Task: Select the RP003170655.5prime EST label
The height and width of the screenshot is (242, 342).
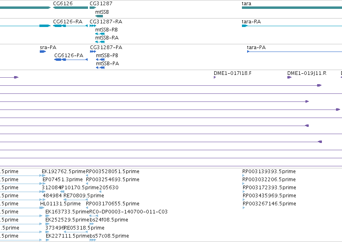Action: point(113,204)
